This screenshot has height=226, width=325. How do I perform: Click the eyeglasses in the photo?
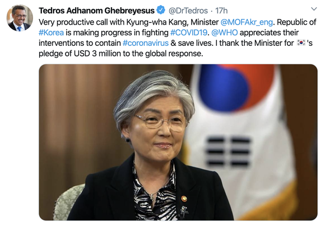pos(161,123)
